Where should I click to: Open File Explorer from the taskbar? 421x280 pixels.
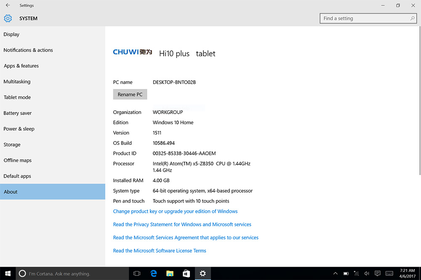pyautogui.click(x=170, y=273)
